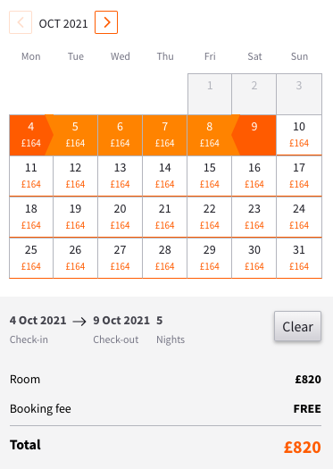Click the 4 Oct 2021 check-in label

click(38, 321)
